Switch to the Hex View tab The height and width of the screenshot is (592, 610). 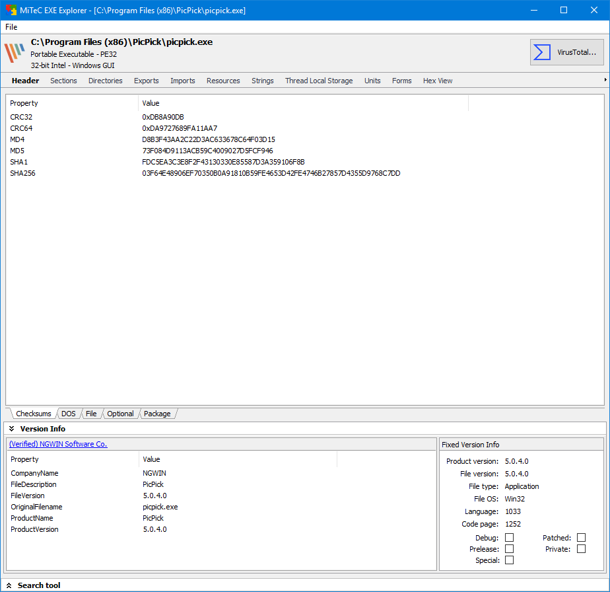click(x=438, y=81)
